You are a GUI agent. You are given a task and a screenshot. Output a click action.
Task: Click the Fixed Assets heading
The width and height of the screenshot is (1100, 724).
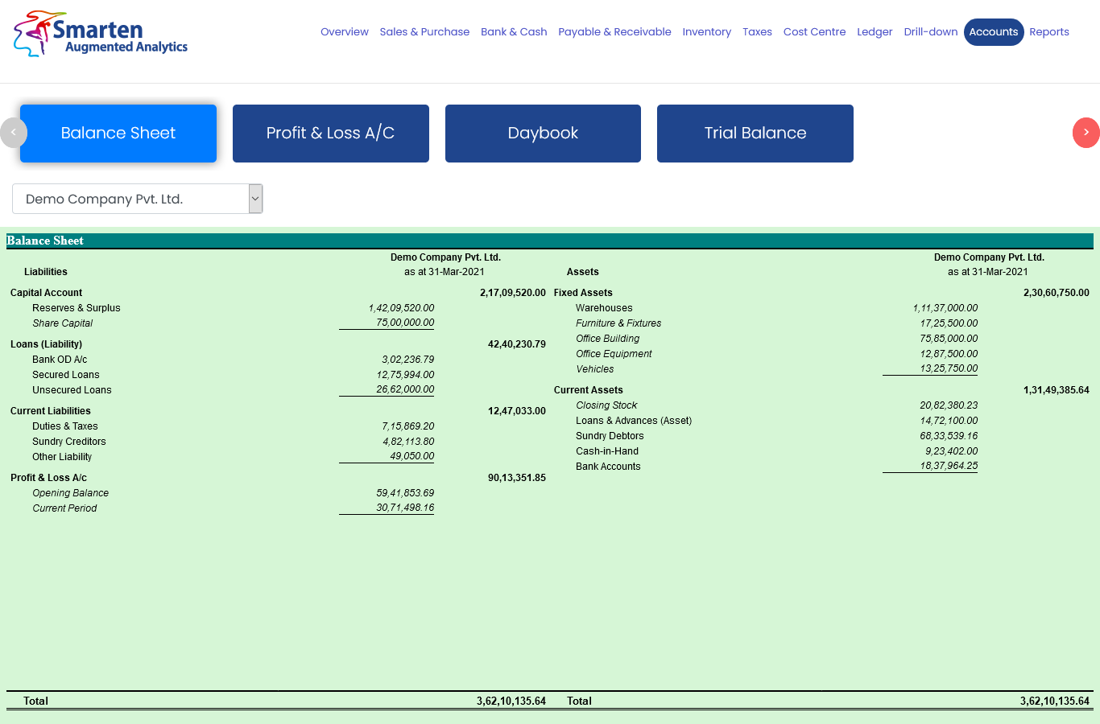pos(583,293)
